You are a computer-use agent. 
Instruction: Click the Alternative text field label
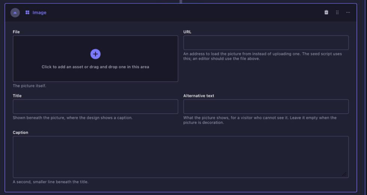pyautogui.click(x=199, y=96)
